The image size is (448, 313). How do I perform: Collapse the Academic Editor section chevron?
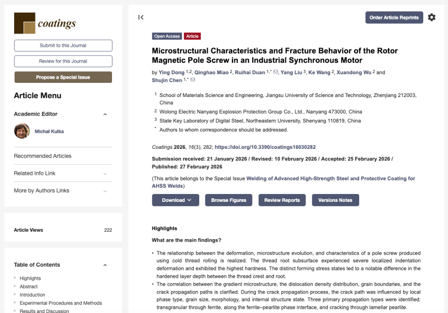click(105, 114)
